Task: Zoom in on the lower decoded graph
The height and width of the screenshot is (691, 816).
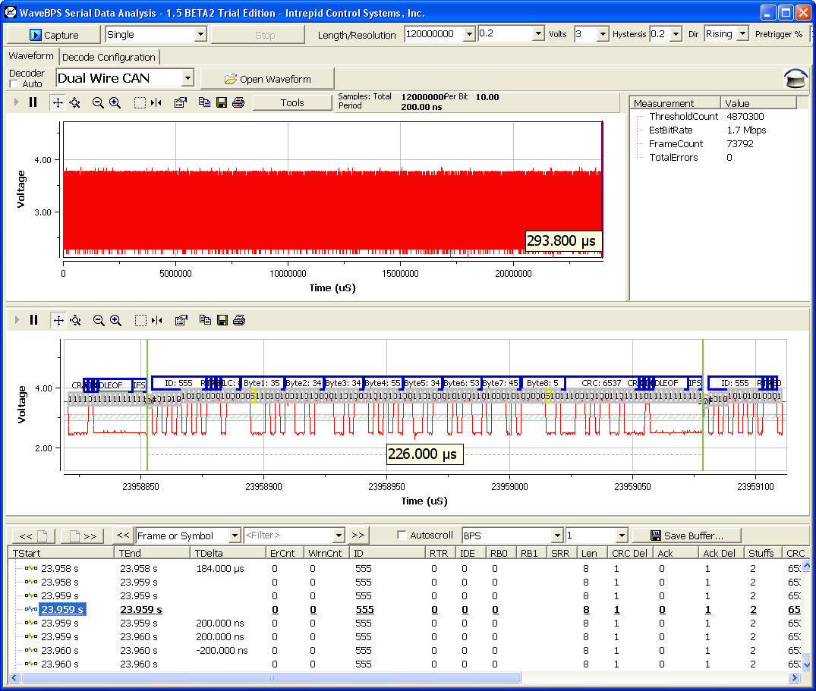Action: tap(115, 320)
